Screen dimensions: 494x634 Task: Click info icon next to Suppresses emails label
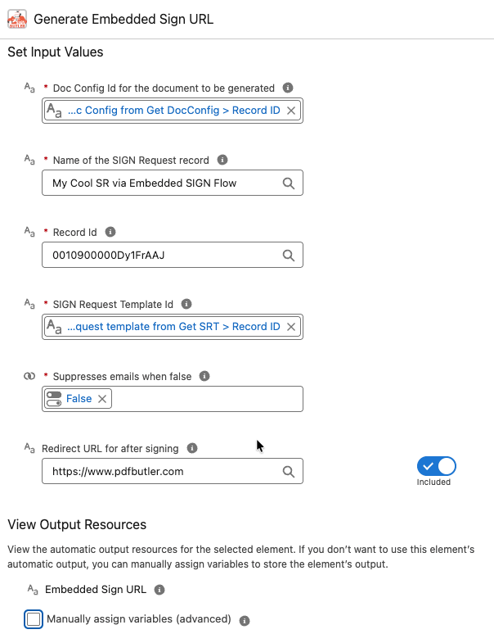[x=204, y=376]
